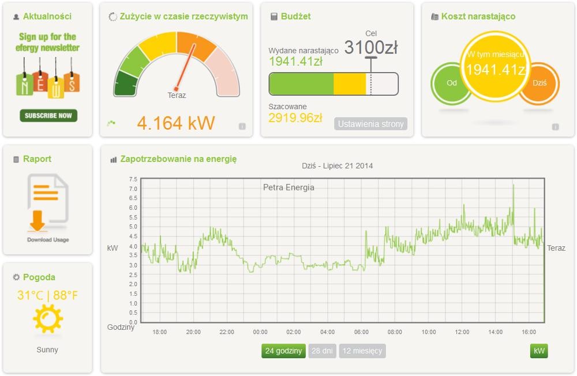Click the sunny weather icon
Image resolution: width=577 pixels, height=376 pixels.
tap(47, 319)
